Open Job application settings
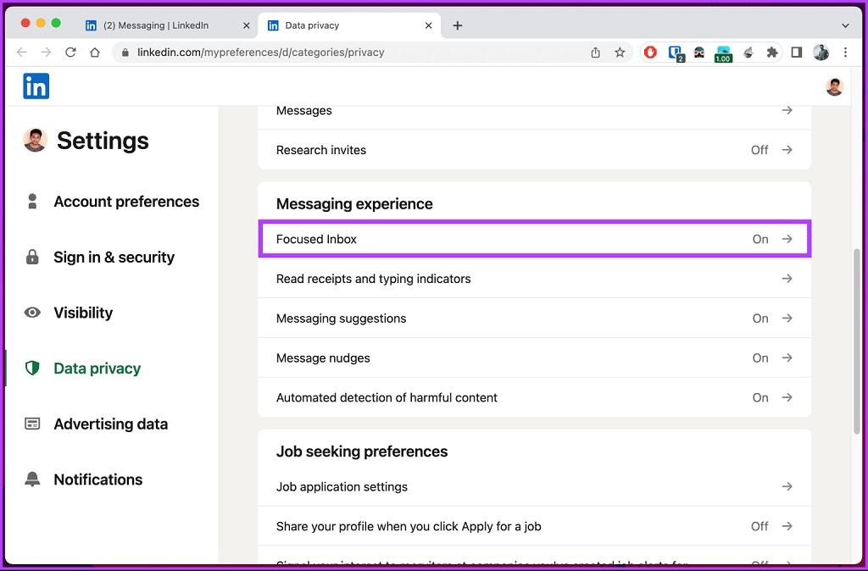This screenshot has width=868, height=571. click(534, 487)
